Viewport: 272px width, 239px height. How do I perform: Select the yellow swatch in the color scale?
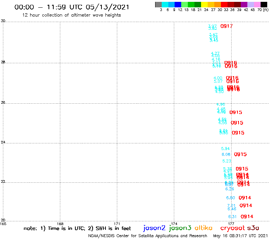(x=204, y=4)
